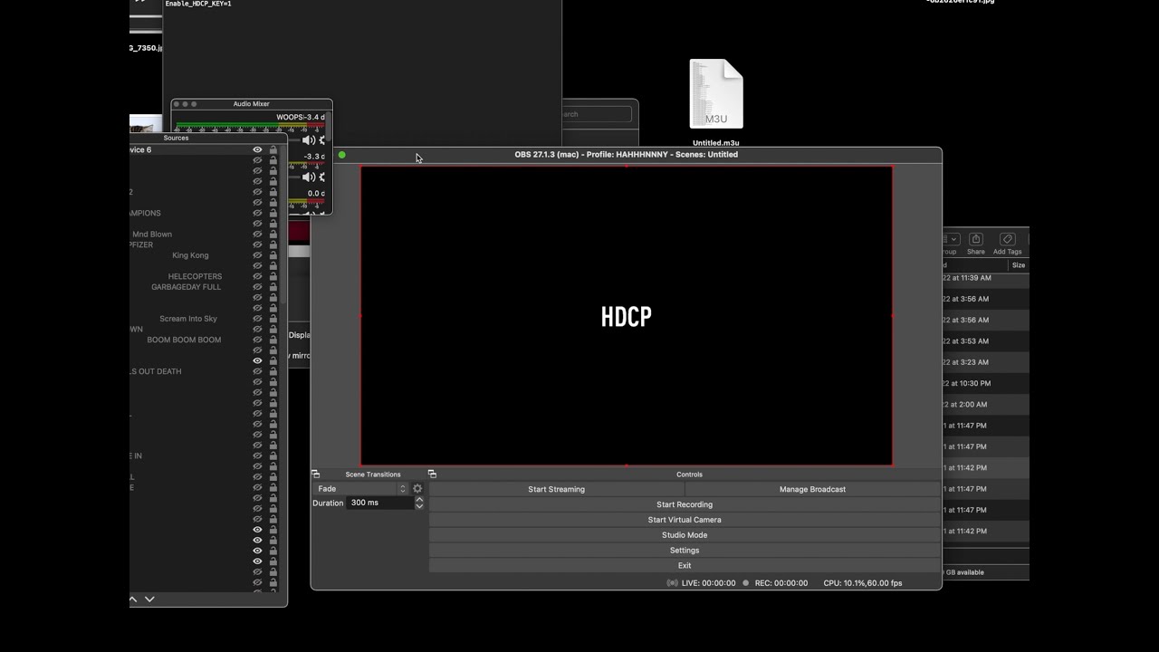This screenshot has height=652, width=1159.
Task: Mute the WOOPS audio channel speaker
Action: click(309, 140)
